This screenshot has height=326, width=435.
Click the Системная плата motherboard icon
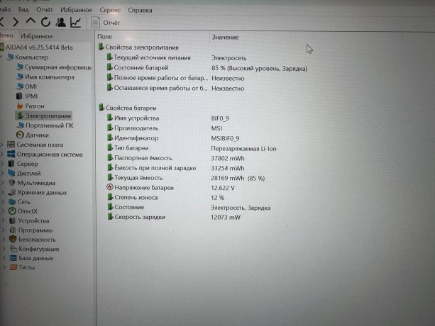(x=11, y=145)
